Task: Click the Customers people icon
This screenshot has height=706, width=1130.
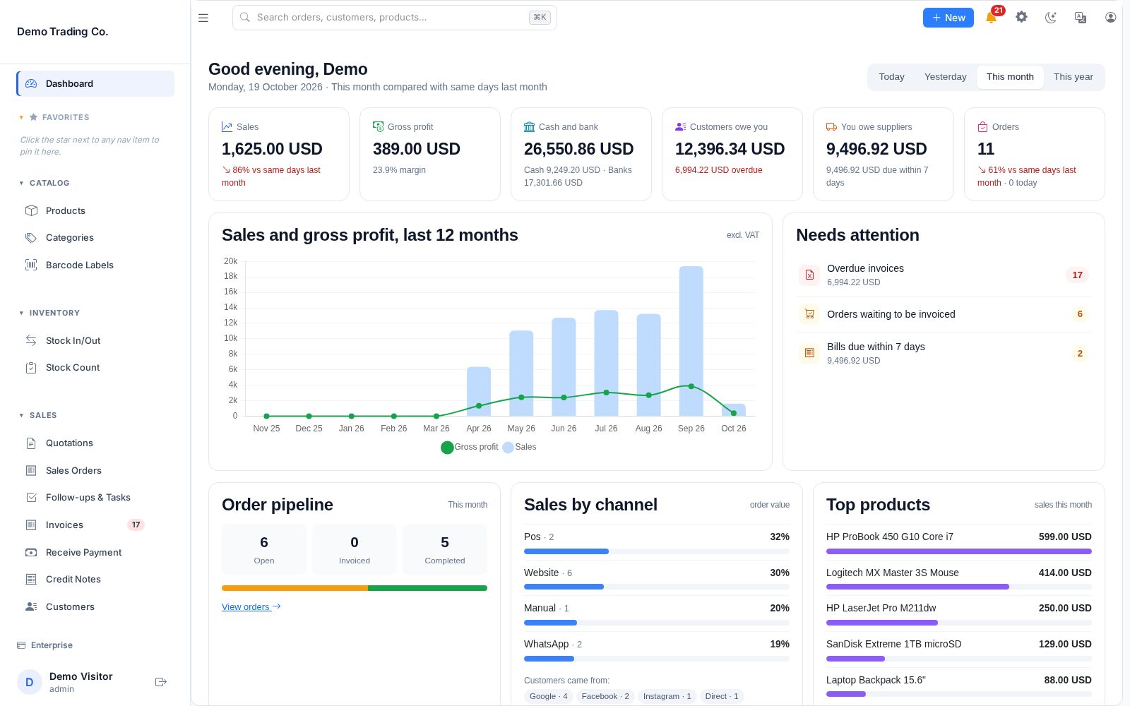Action: tap(31, 606)
